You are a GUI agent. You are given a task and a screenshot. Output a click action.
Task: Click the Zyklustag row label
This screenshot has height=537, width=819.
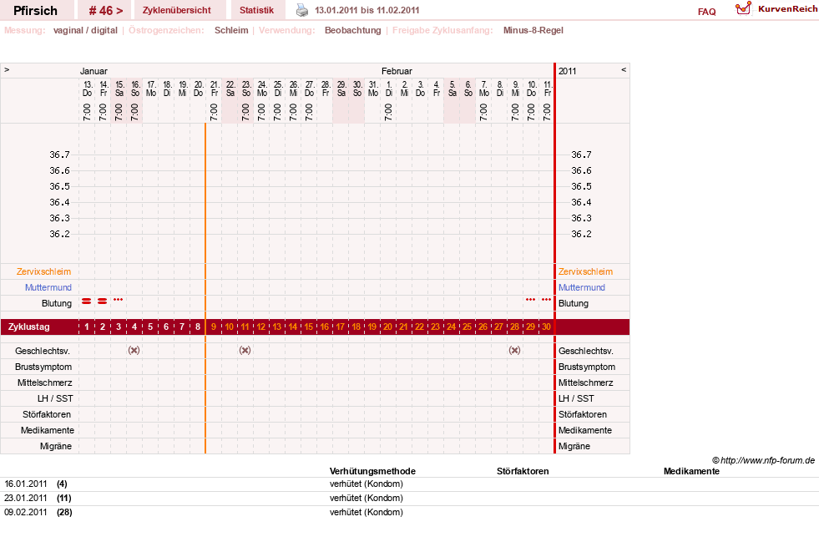click(x=29, y=327)
